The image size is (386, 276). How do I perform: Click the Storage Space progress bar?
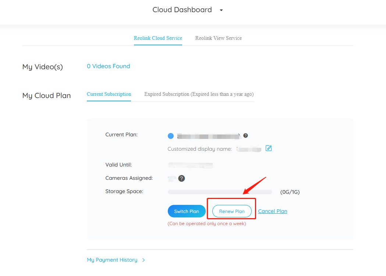tap(220, 192)
